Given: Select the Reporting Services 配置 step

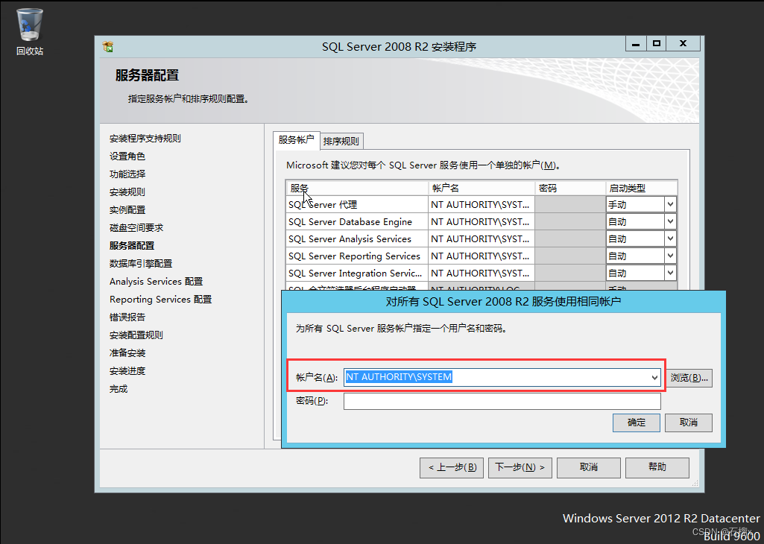Looking at the screenshot, I should pyautogui.click(x=161, y=300).
